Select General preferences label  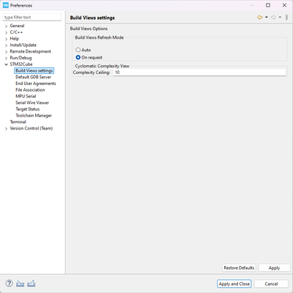(x=17, y=26)
